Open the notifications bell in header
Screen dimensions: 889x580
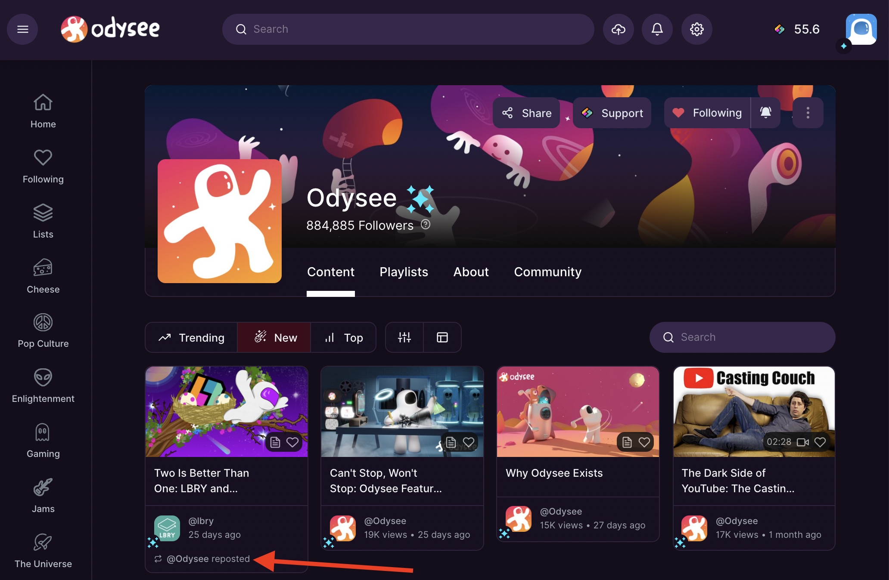(657, 29)
